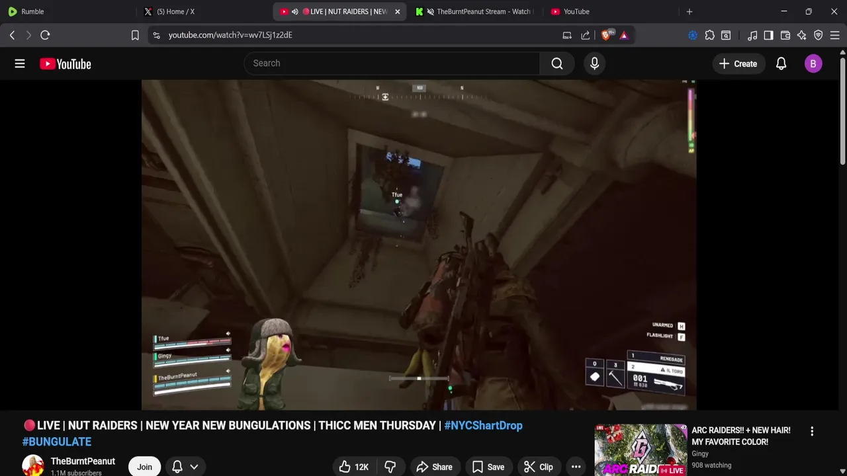Install or cast page icon in address bar

[x=567, y=35]
